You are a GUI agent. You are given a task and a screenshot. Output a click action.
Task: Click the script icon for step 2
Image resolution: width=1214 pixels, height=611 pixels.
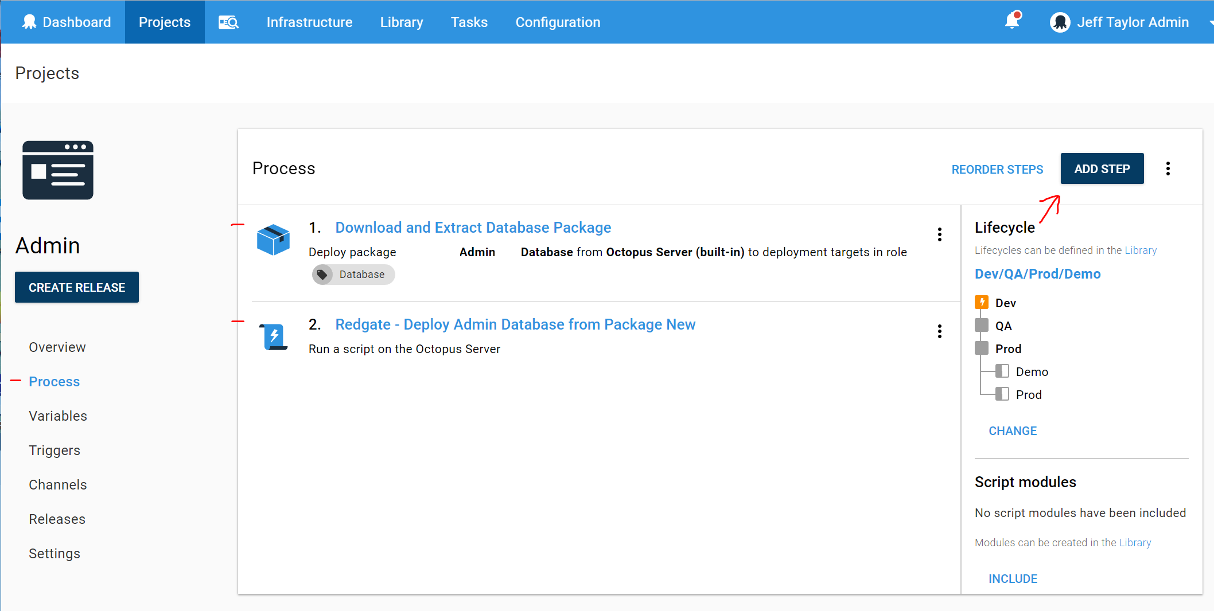pyautogui.click(x=273, y=336)
